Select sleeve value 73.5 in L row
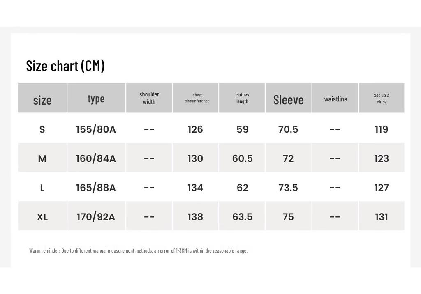The height and width of the screenshot is (294, 421). [x=288, y=188]
